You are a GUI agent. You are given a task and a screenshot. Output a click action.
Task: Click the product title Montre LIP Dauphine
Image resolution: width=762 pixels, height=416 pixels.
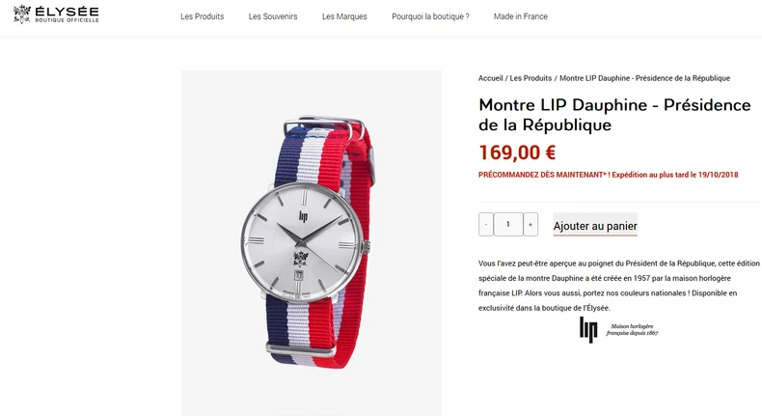tap(614, 115)
